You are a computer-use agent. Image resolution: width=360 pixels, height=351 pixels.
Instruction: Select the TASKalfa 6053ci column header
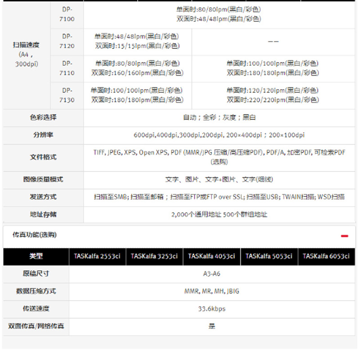tap(326, 256)
